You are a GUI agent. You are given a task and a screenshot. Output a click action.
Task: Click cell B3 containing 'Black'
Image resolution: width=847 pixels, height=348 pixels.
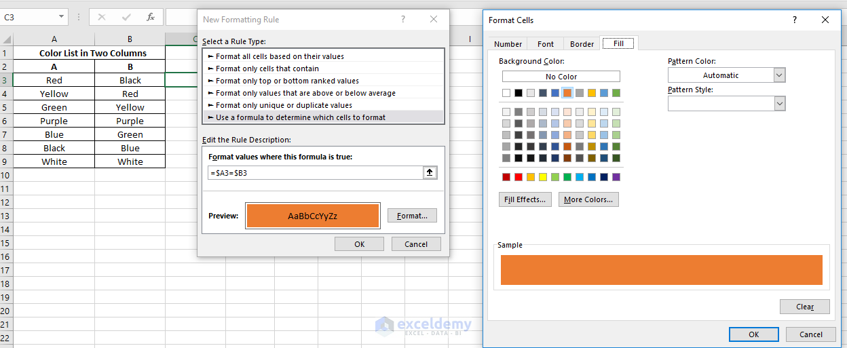point(130,80)
